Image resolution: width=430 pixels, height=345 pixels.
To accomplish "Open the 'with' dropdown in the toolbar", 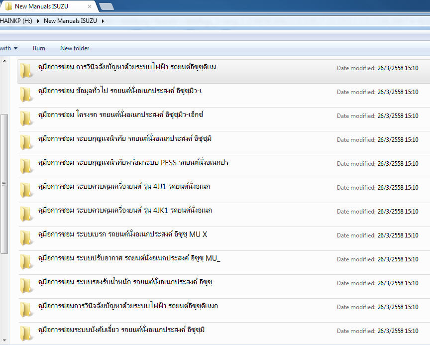I will click(9, 48).
